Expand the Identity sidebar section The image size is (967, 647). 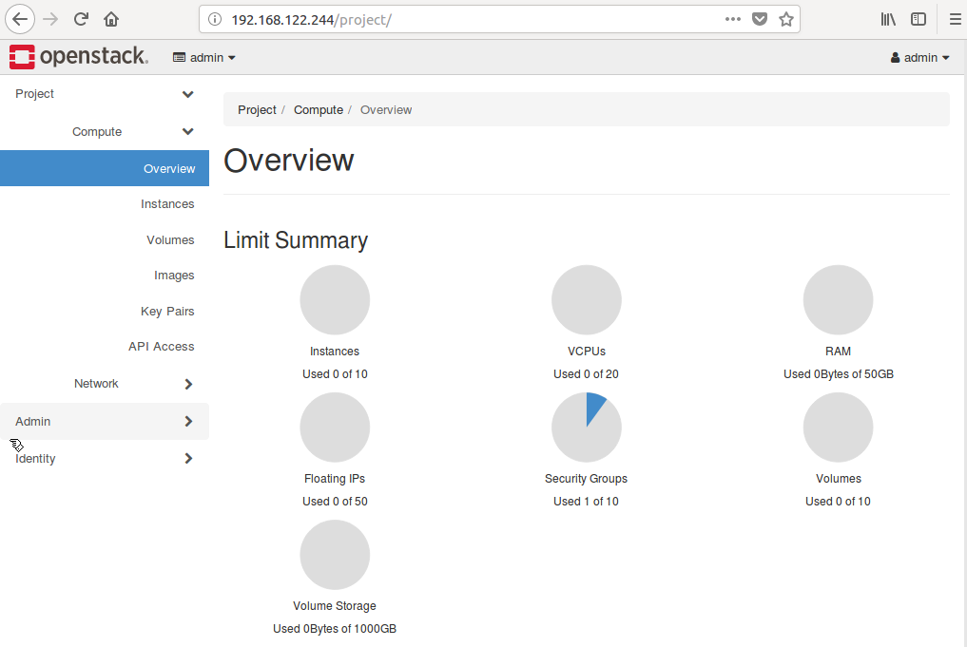[105, 459]
